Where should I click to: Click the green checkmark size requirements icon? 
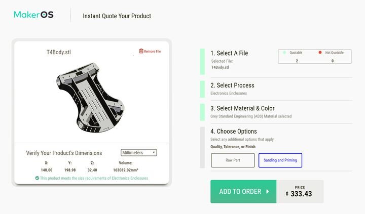(x=37, y=178)
